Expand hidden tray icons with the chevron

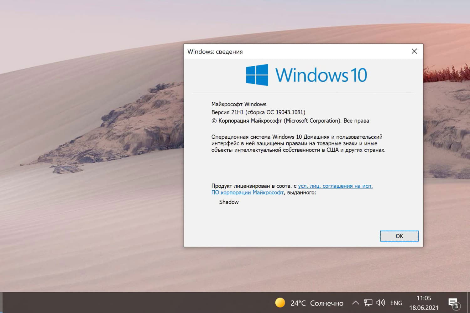click(355, 303)
